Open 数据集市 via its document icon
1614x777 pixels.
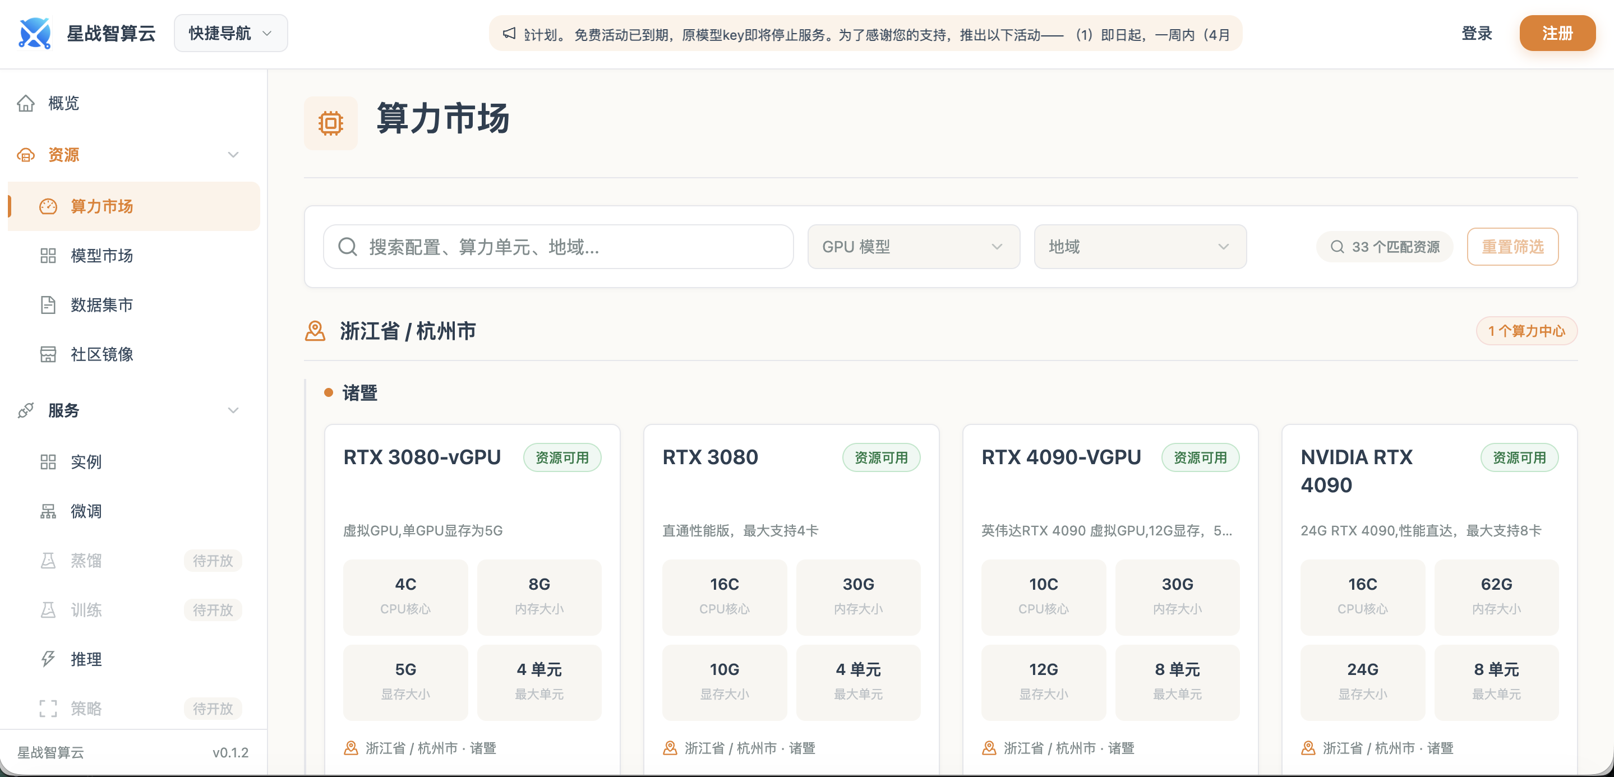click(x=49, y=305)
